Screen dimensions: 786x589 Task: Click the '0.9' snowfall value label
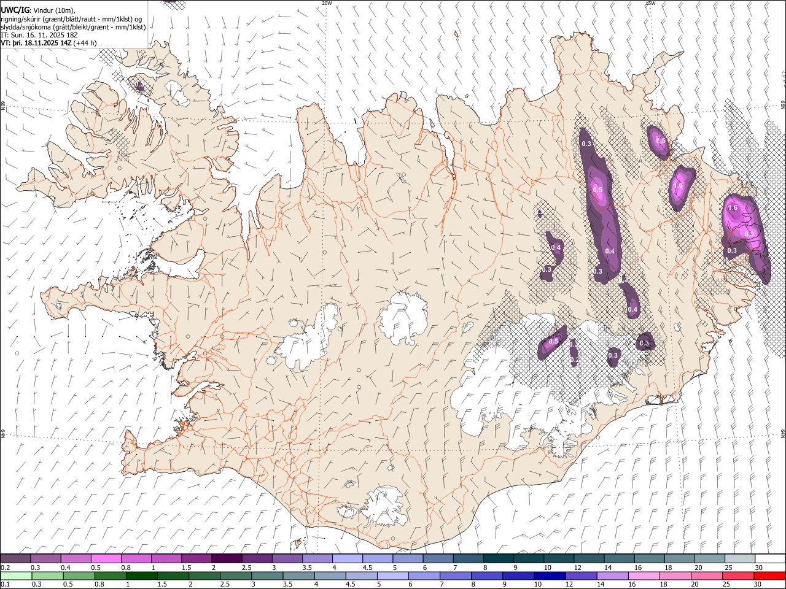(x=749, y=234)
